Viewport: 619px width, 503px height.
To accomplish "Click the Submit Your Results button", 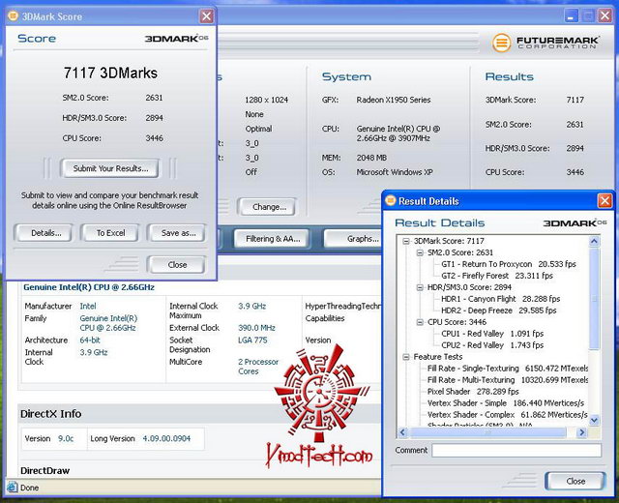I will (x=110, y=168).
